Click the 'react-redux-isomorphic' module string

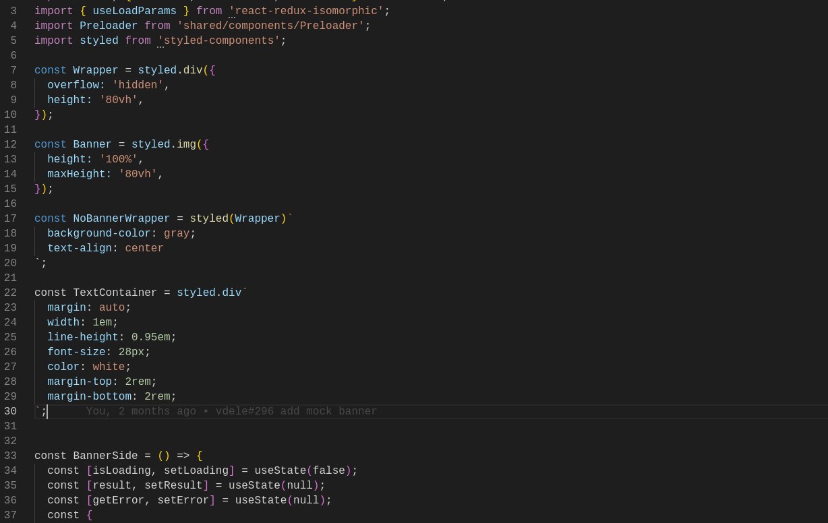(306, 11)
